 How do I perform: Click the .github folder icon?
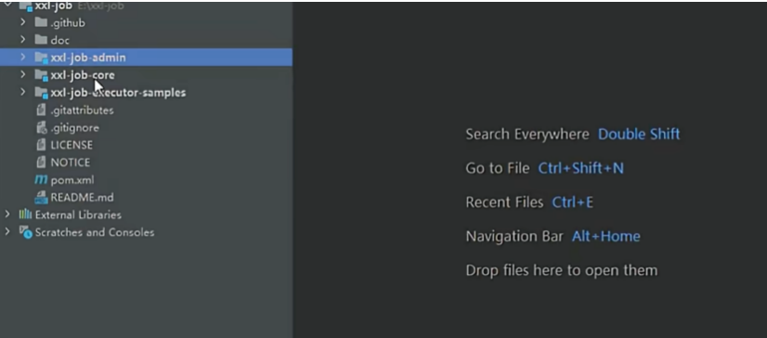click(41, 22)
